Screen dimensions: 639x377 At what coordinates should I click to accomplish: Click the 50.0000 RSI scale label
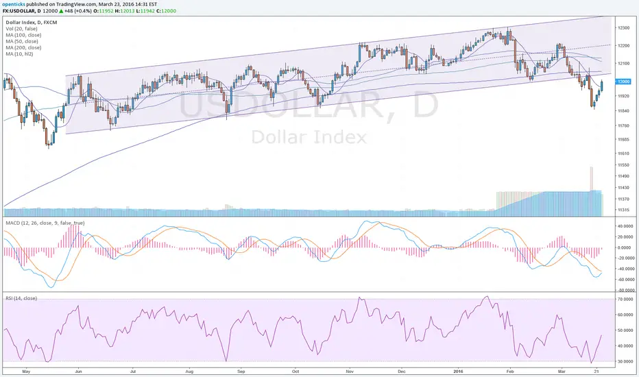pos(625,330)
